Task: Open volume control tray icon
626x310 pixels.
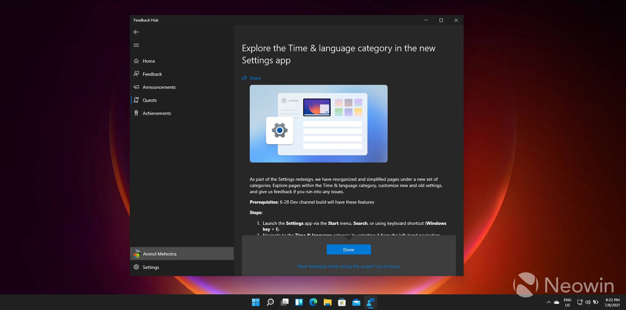Action: click(x=588, y=302)
